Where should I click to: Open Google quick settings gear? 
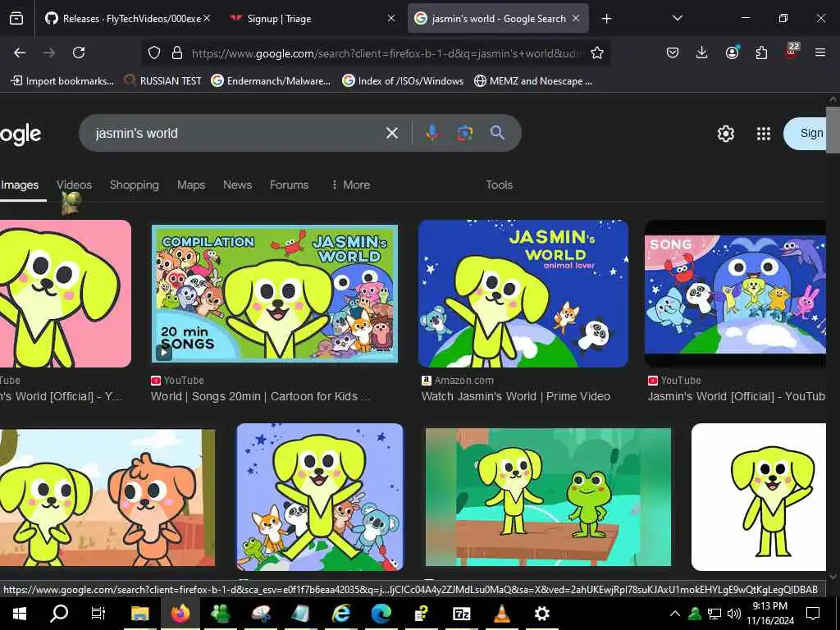click(x=725, y=134)
